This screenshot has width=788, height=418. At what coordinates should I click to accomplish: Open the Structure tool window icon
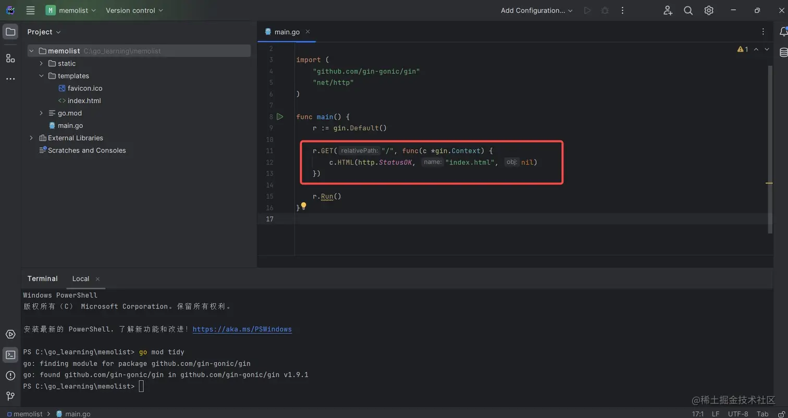10,58
